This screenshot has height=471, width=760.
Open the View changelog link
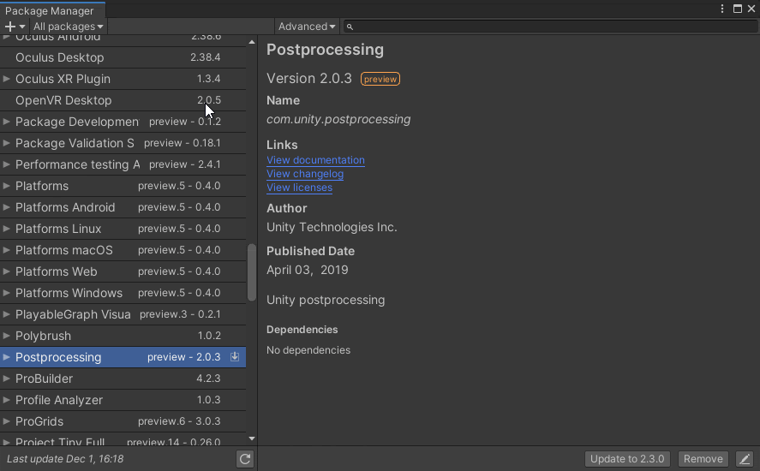pyautogui.click(x=305, y=174)
